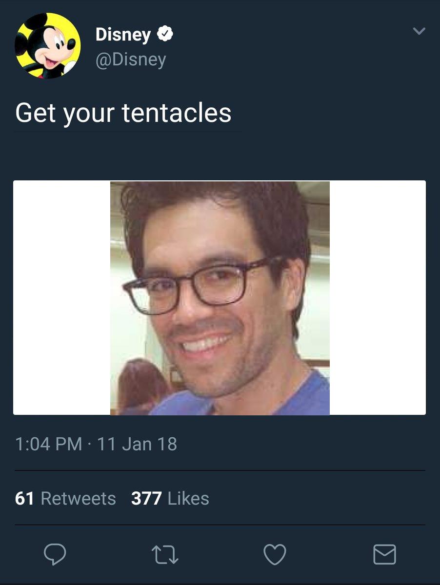This screenshot has width=440, height=585.
Task: Click white media area left of photo
Action: (61, 297)
